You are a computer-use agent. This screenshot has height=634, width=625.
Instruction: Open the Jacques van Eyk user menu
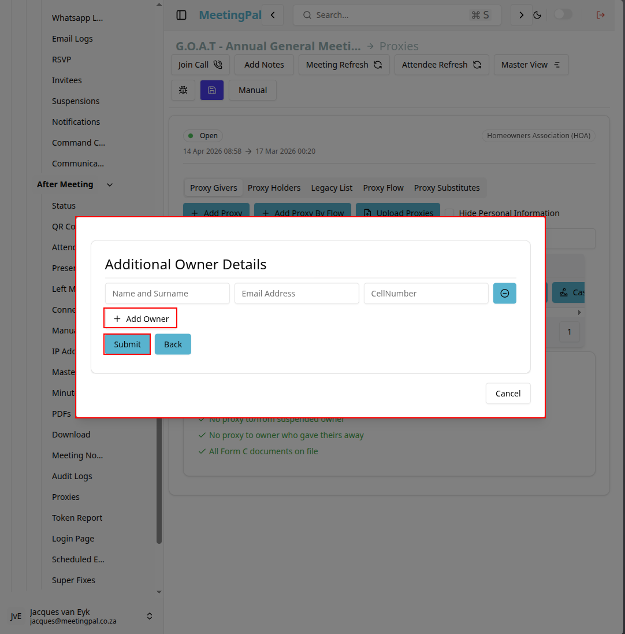click(81, 616)
